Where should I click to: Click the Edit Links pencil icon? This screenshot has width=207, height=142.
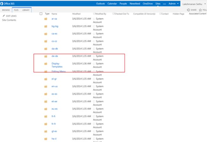[x=4, y=16]
